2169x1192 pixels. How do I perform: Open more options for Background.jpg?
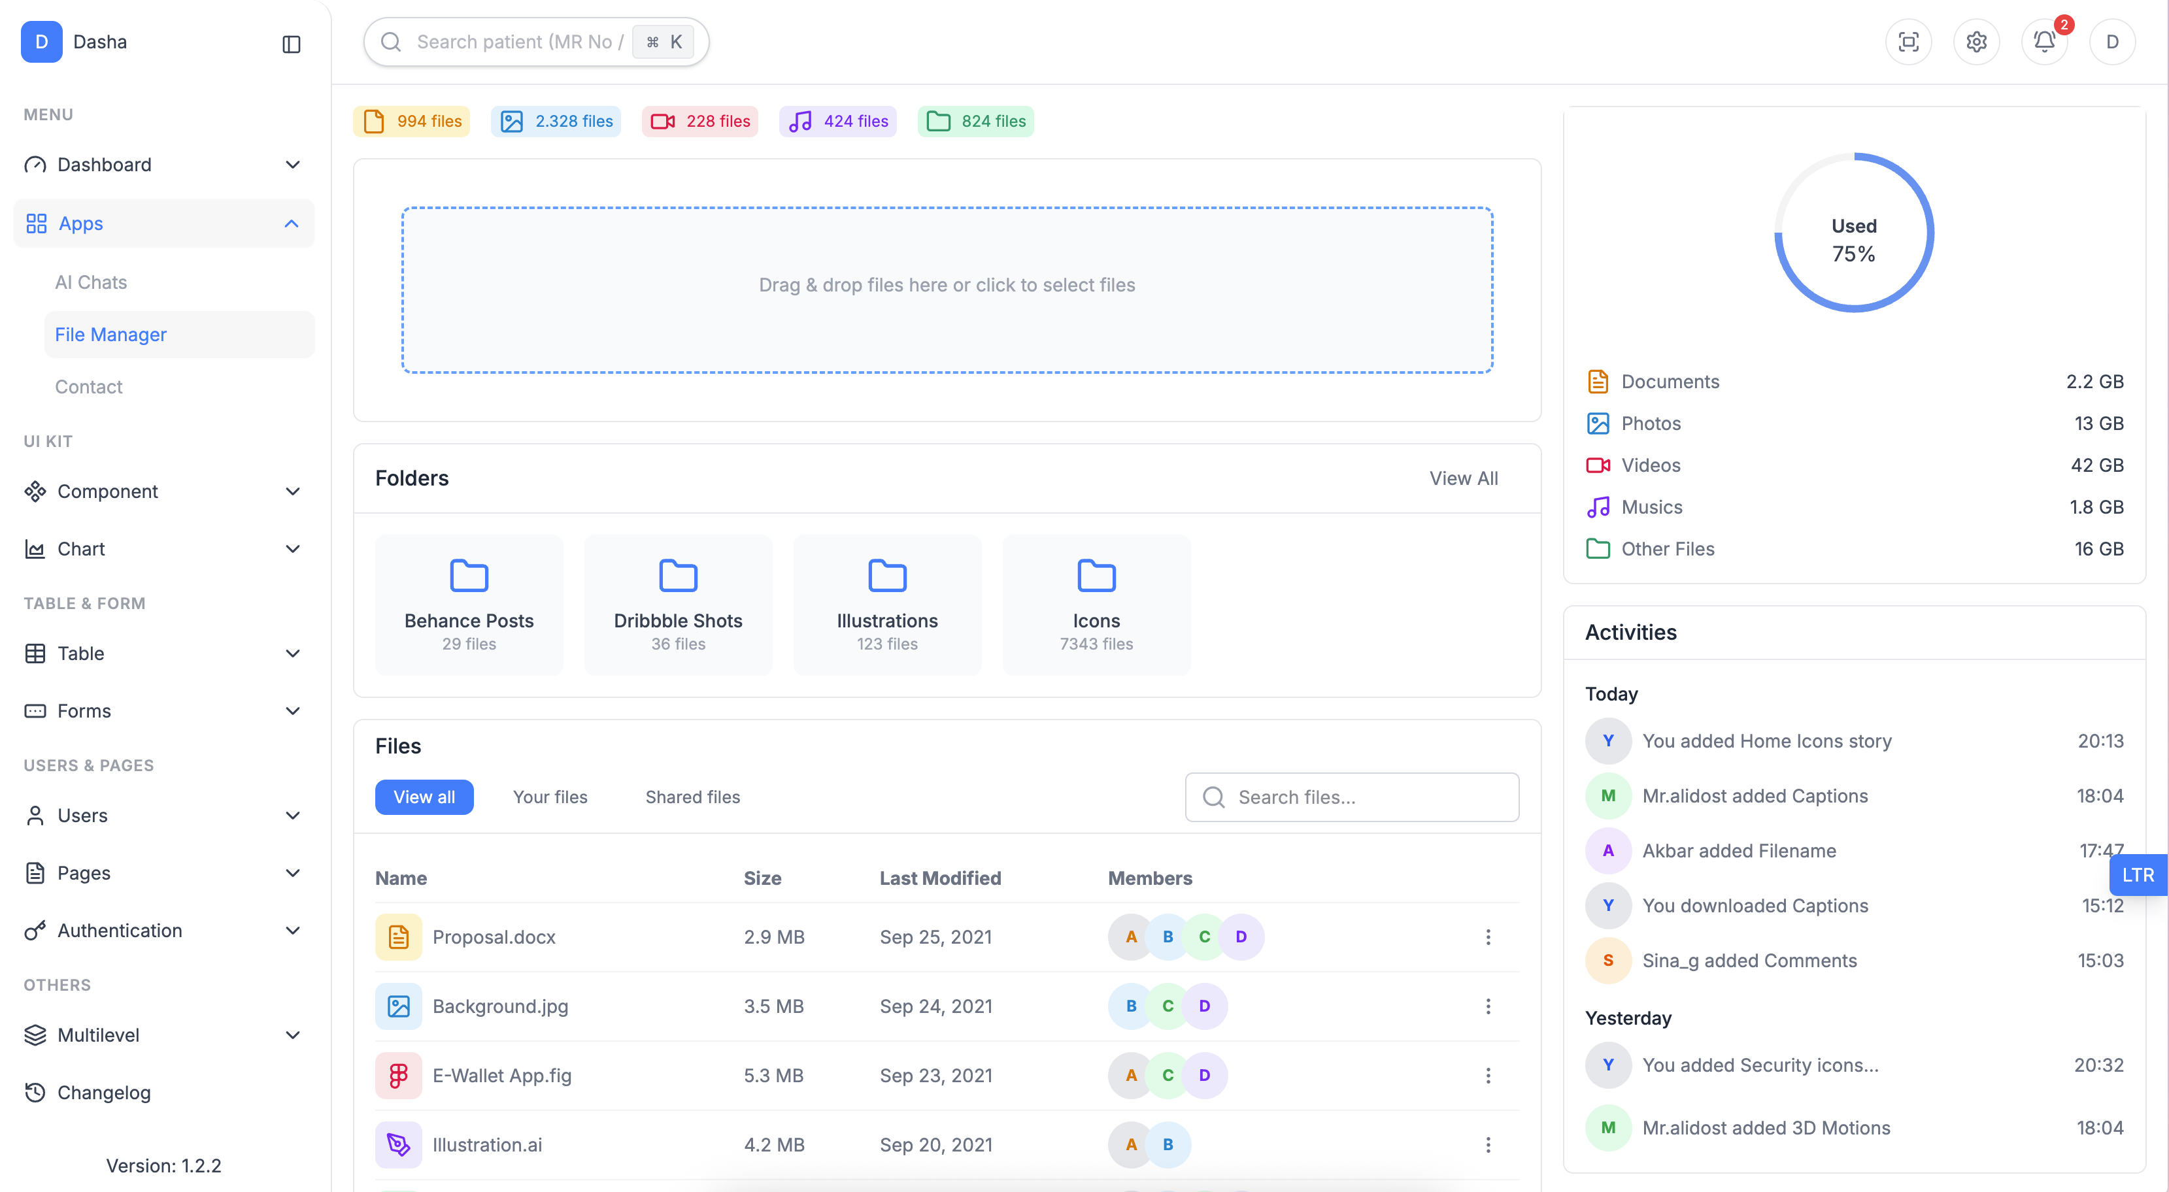pyautogui.click(x=1488, y=1006)
